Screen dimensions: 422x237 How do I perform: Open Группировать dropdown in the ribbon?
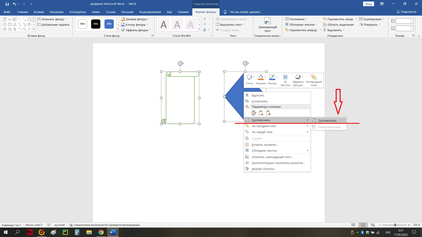[372, 19]
